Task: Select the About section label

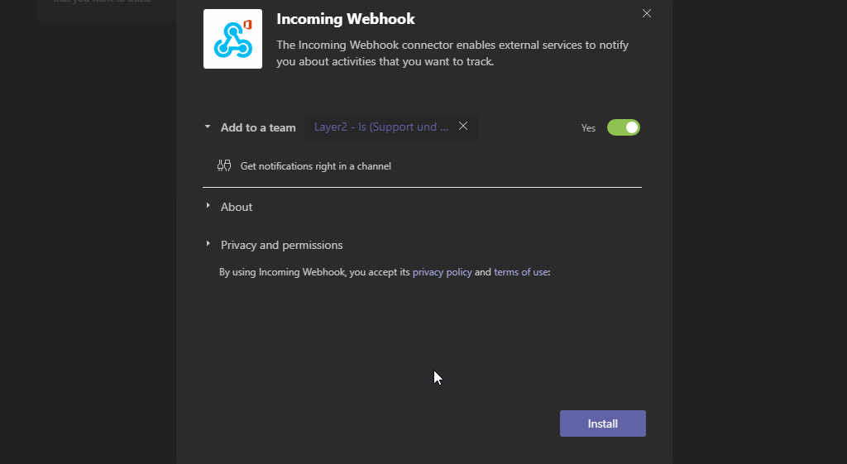Action: tap(237, 207)
